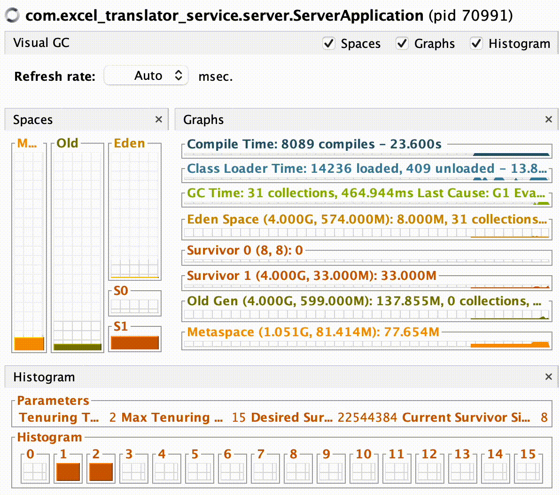Click histogram age bucket 0
This screenshot has height=495, width=560.
[x=35, y=468]
